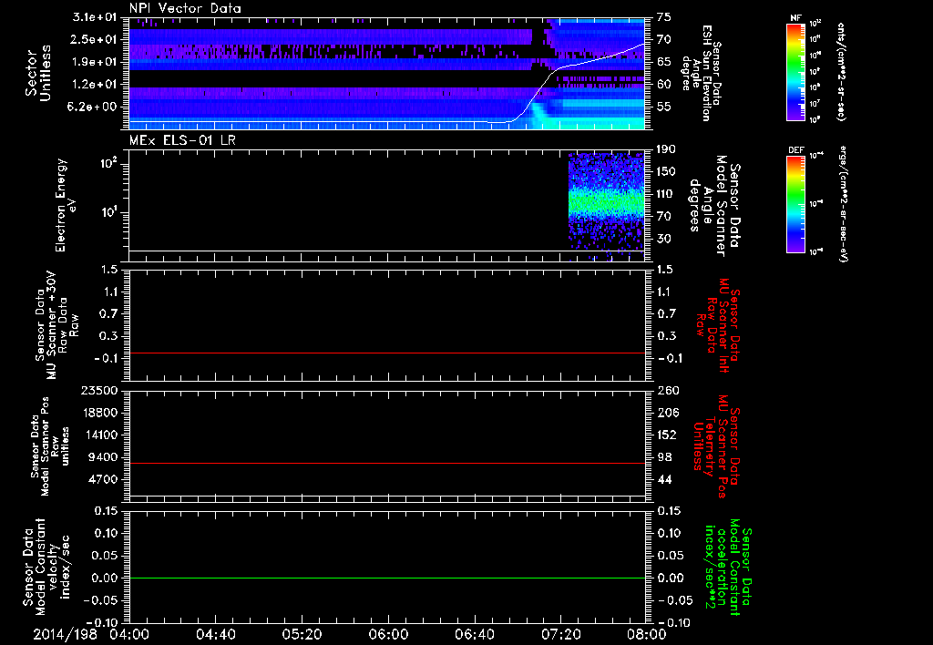Click the 10^12 tick on NF colorbar

coord(815,24)
